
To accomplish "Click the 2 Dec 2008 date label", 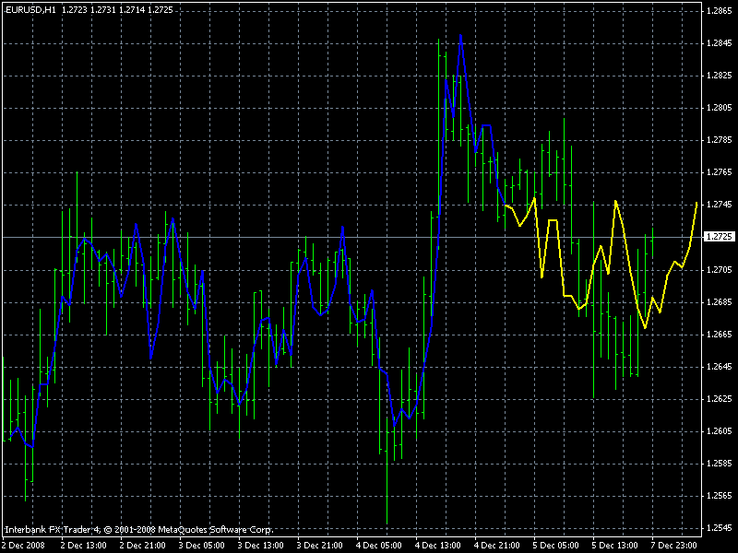I will click(25, 546).
